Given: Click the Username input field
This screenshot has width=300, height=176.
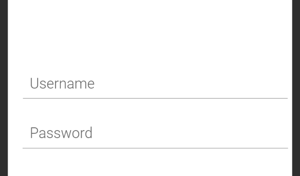Looking at the screenshot, I should pyautogui.click(x=155, y=84).
